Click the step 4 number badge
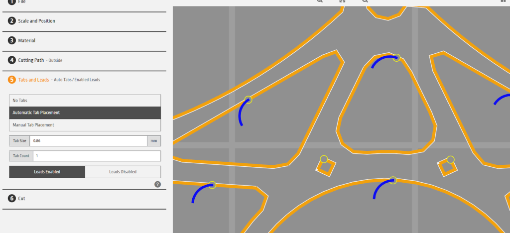This screenshot has width=510, height=233. click(x=12, y=60)
